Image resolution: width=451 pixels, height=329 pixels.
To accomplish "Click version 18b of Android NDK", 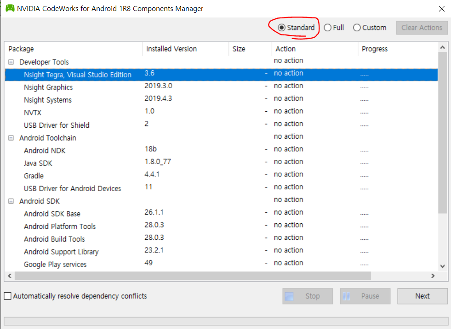I will tap(151, 149).
